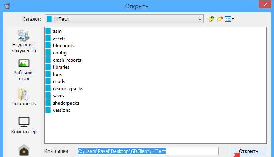Open the Documents shortcut
274x157 pixels.
[x=24, y=97]
